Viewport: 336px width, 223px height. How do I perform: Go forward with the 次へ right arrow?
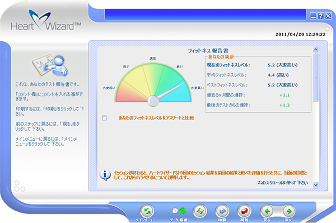pos(289,211)
